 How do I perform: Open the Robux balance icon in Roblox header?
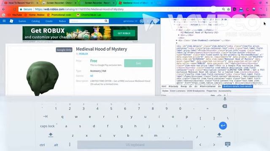142,21
